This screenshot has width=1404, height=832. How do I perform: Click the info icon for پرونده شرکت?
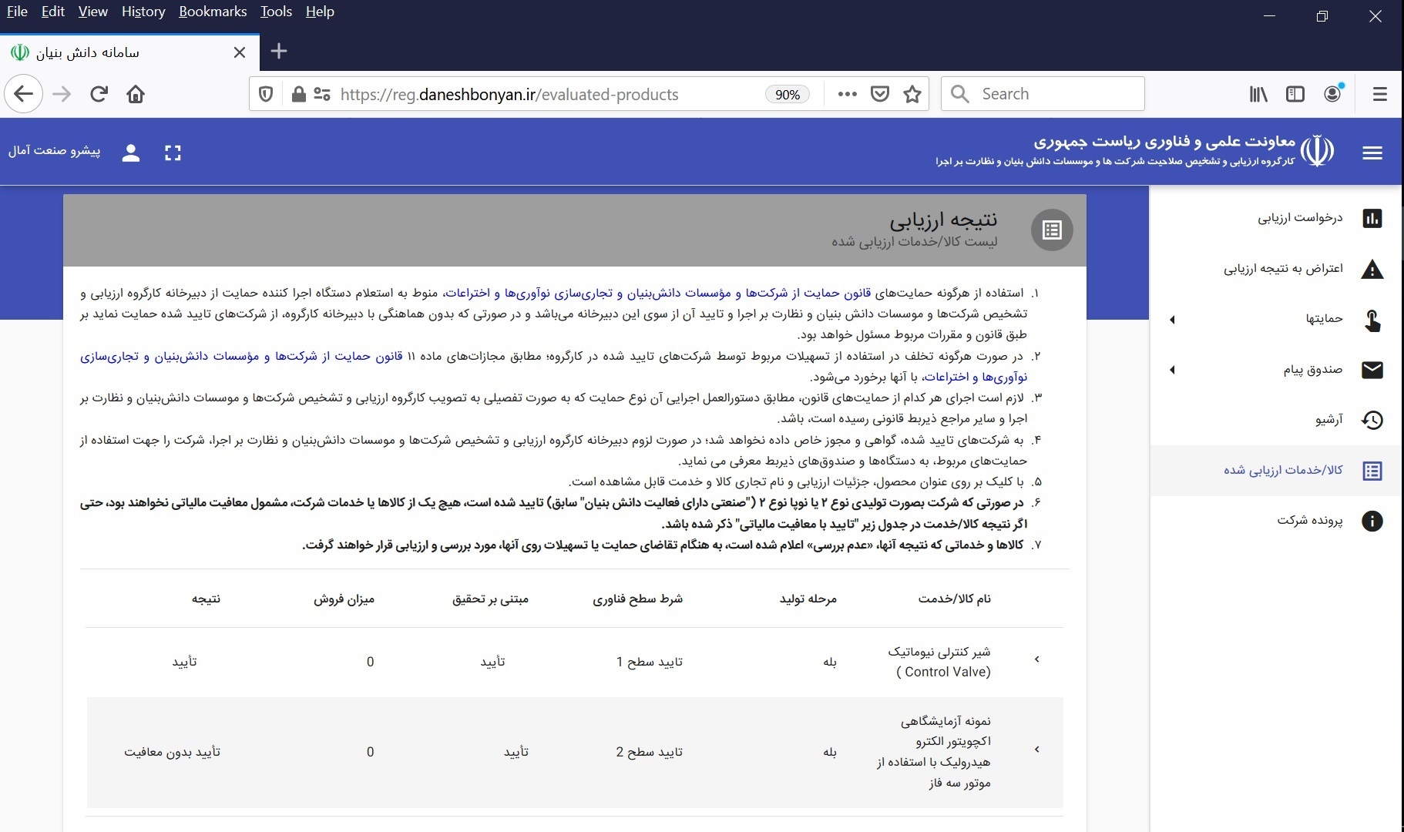1372,521
